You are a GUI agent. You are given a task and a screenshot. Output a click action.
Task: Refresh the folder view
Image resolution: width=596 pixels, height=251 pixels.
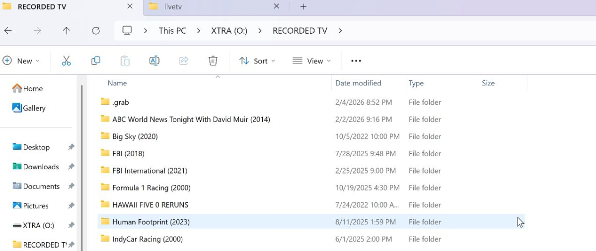tap(96, 31)
